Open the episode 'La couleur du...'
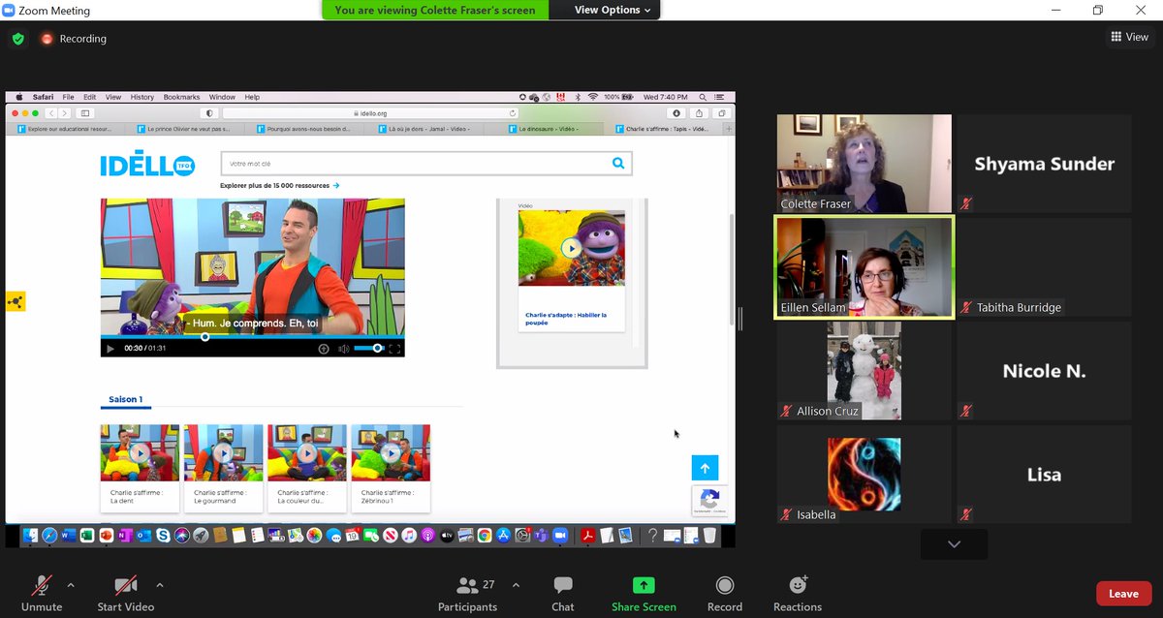 (x=307, y=468)
